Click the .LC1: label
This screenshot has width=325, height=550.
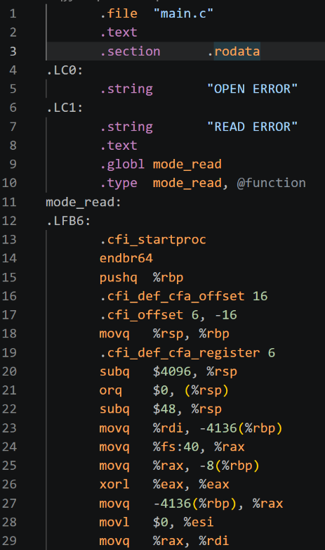(x=65, y=108)
